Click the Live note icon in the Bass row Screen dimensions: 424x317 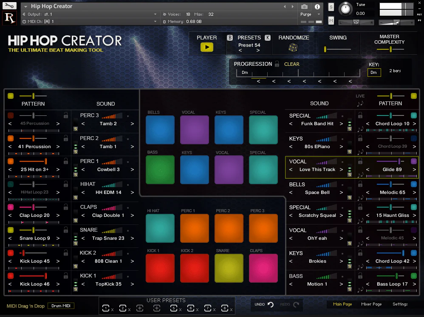click(x=360, y=290)
